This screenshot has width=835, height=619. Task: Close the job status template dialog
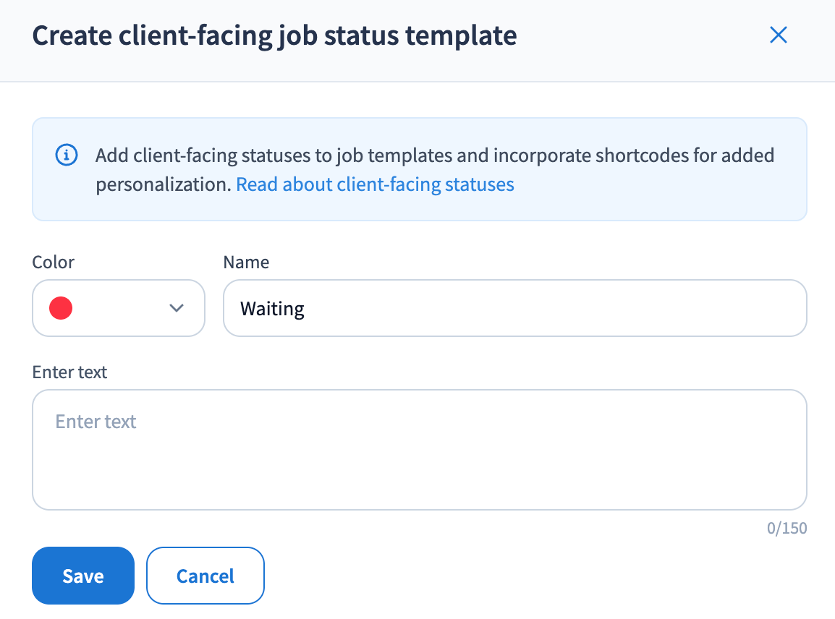point(778,35)
